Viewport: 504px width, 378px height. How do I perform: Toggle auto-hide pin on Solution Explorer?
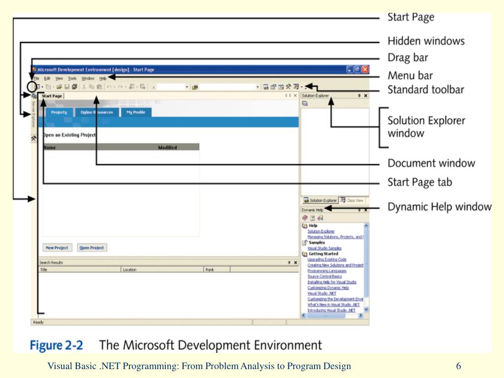(x=359, y=95)
